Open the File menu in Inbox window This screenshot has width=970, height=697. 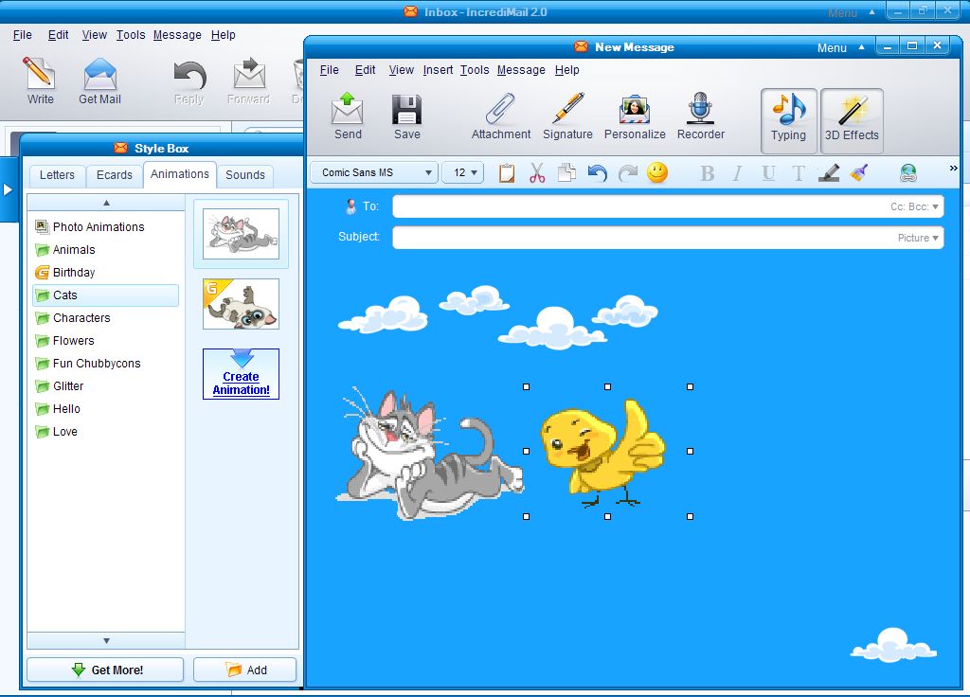pyautogui.click(x=23, y=35)
